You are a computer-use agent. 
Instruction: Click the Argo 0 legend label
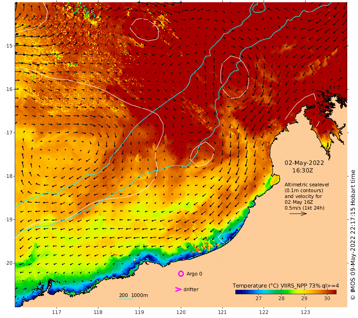click(x=194, y=274)
